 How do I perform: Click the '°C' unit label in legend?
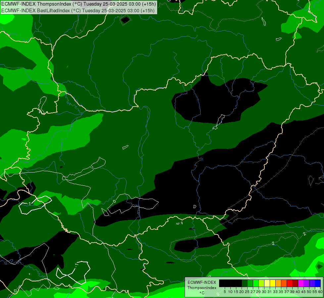pyautogui.click(x=202, y=293)
